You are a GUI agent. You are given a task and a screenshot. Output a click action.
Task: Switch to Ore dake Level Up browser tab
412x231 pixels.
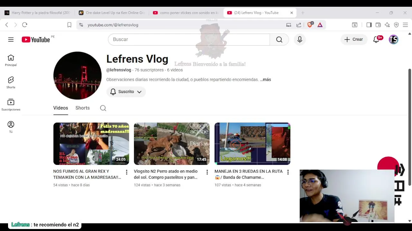(x=112, y=13)
